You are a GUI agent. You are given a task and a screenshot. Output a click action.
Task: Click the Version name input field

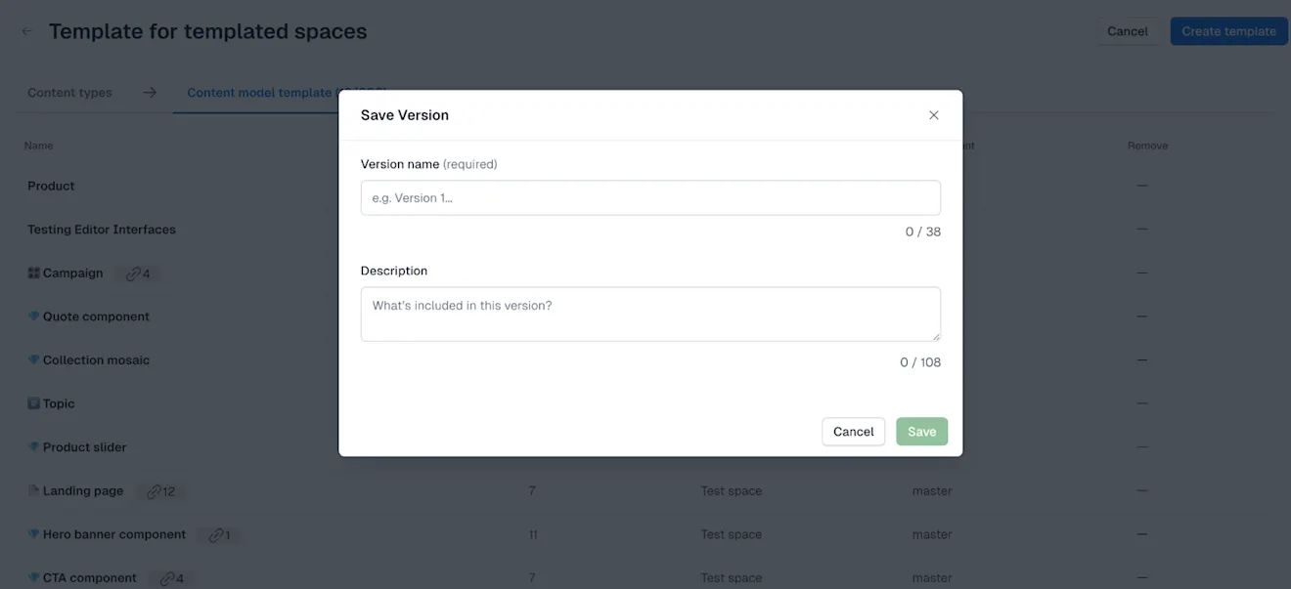click(x=650, y=197)
